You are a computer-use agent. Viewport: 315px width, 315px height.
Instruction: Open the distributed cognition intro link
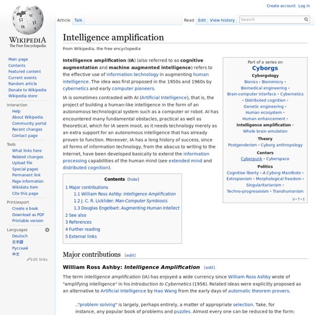(86, 167)
